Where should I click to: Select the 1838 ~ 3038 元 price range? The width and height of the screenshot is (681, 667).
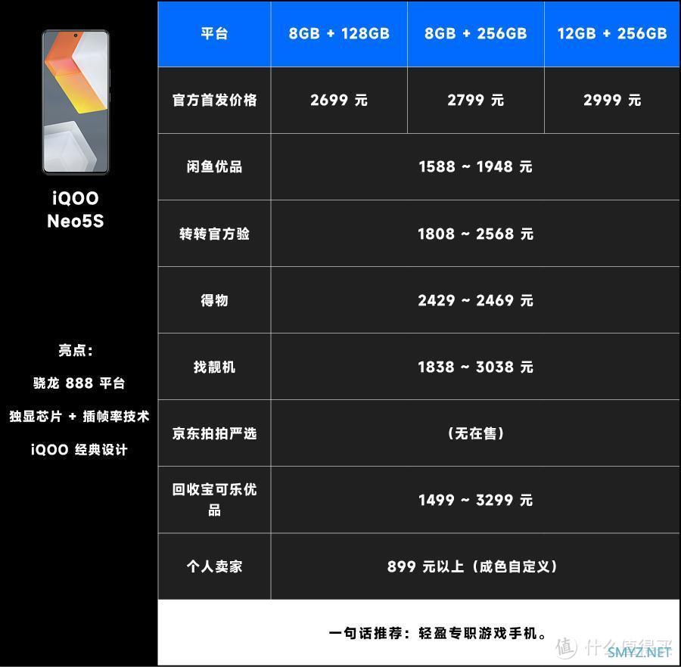click(476, 367)
